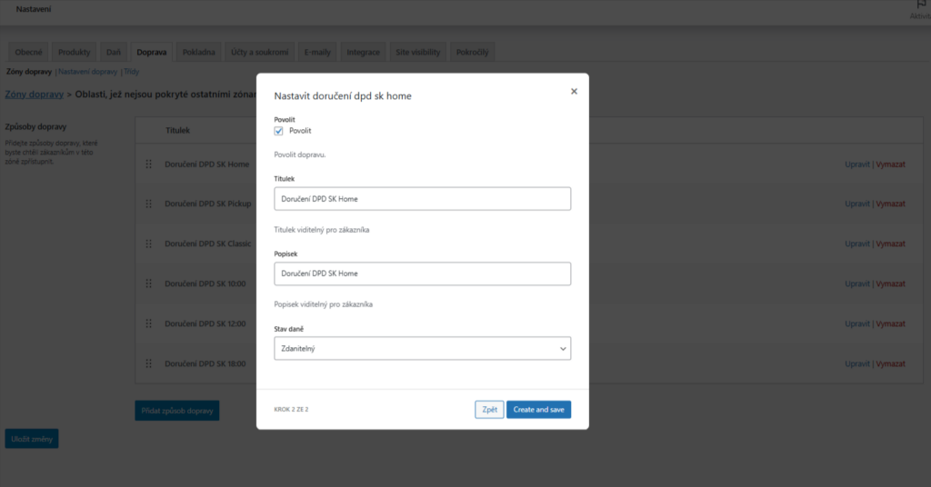Image resolution: width=931 pixels, height=487 pixels.
Task: Click the Titulek column header
Action: [177, 131]
